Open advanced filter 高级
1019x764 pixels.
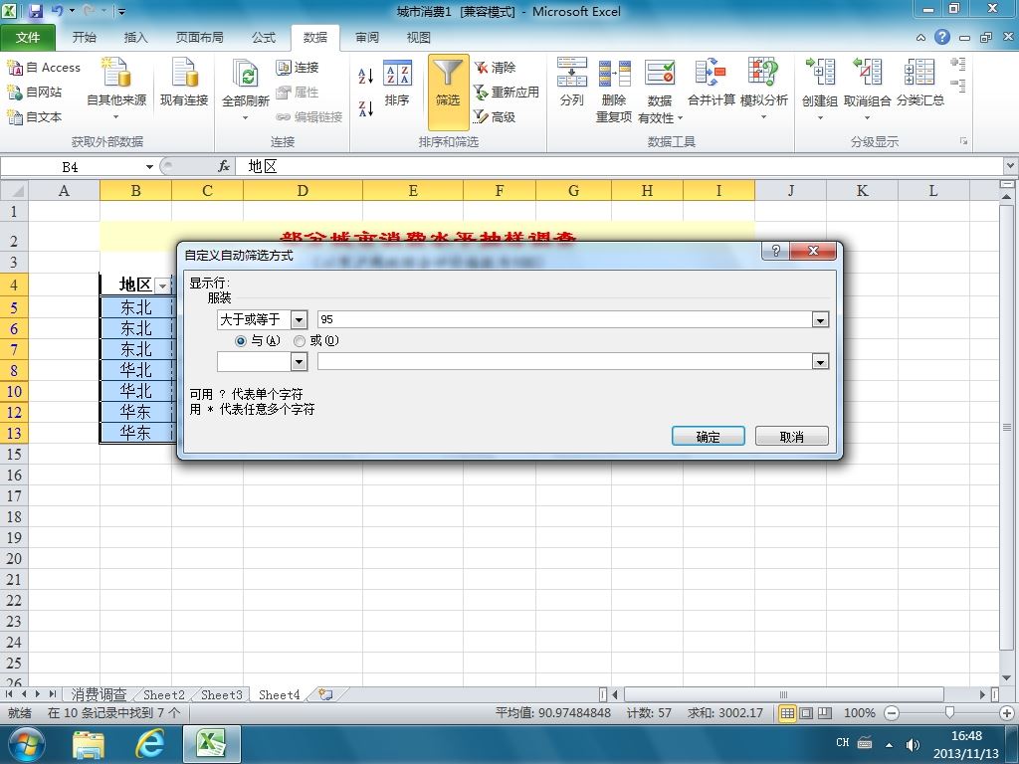click(x=496, y=117)
